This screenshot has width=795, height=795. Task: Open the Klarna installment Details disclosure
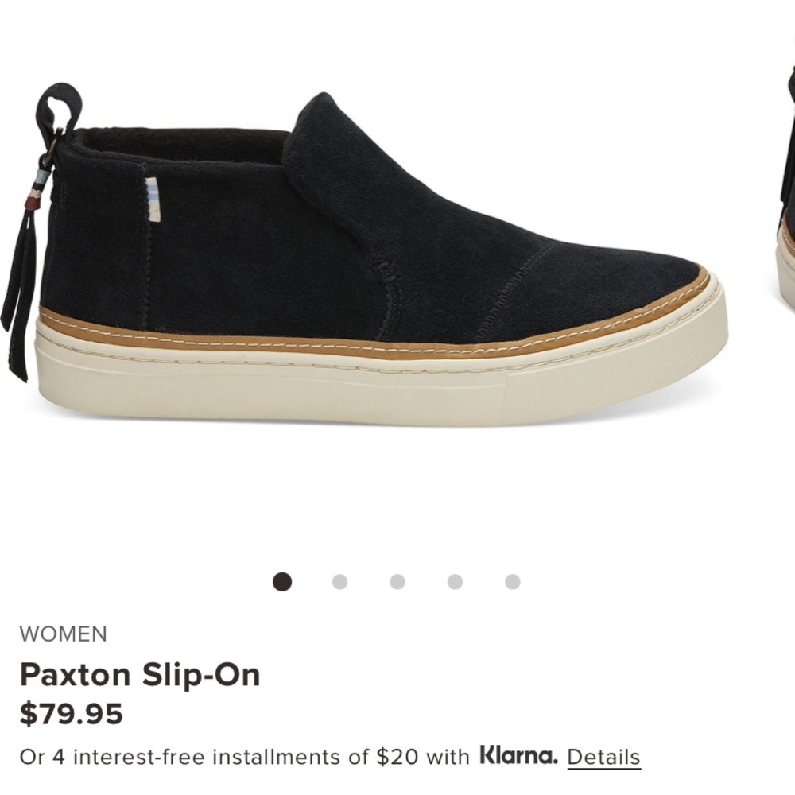click(x=604, y=758)
